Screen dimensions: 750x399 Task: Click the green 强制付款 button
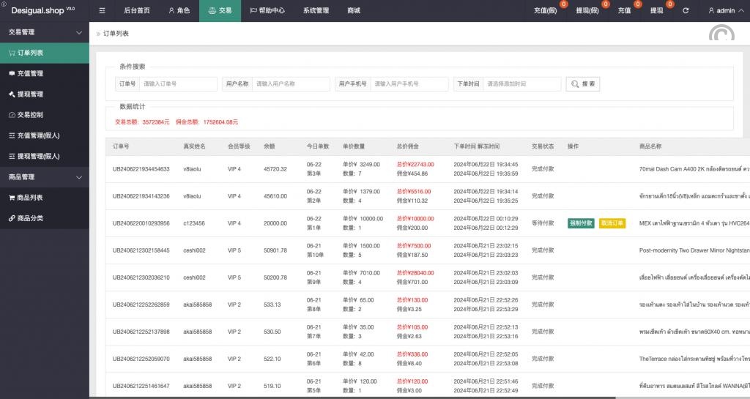(581, 223)
